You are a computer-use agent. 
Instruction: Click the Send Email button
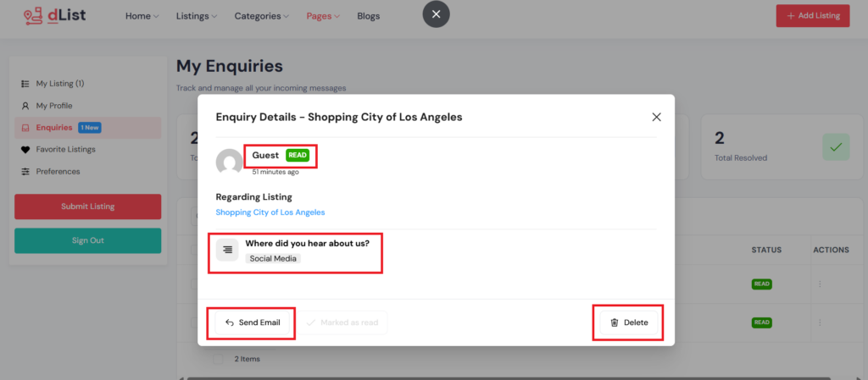(253, 322)
